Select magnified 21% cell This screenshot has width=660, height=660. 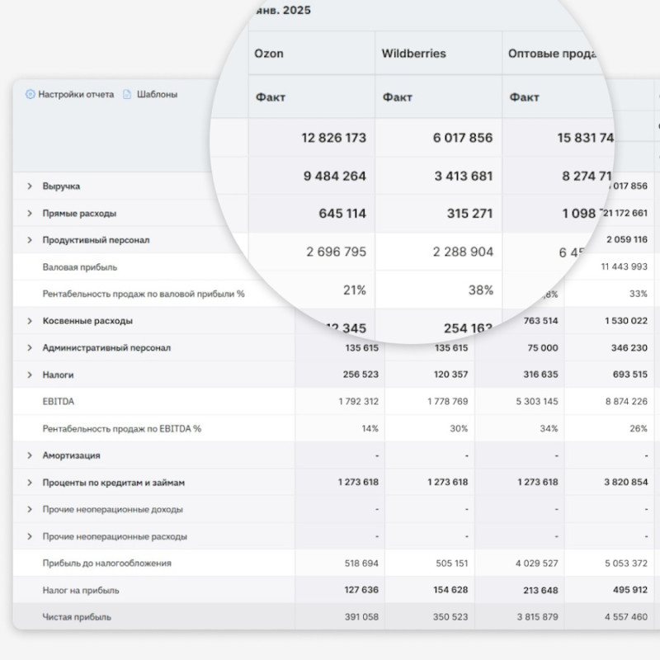coord(355,290)
